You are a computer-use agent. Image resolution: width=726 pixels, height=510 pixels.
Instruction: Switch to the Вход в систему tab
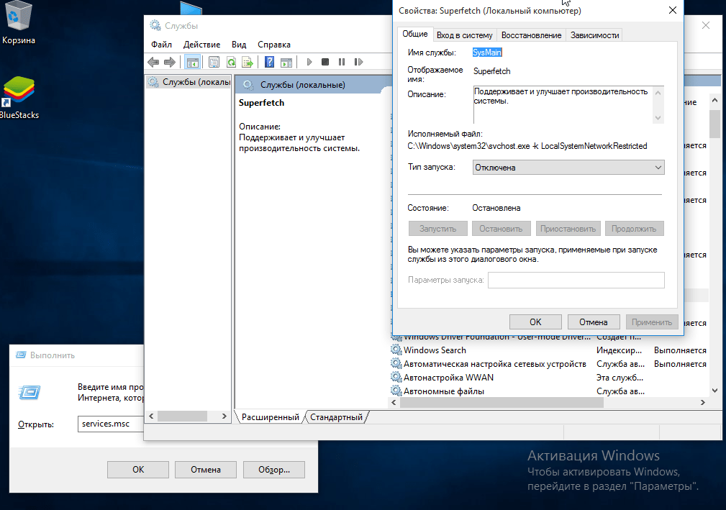click(465, 35)
